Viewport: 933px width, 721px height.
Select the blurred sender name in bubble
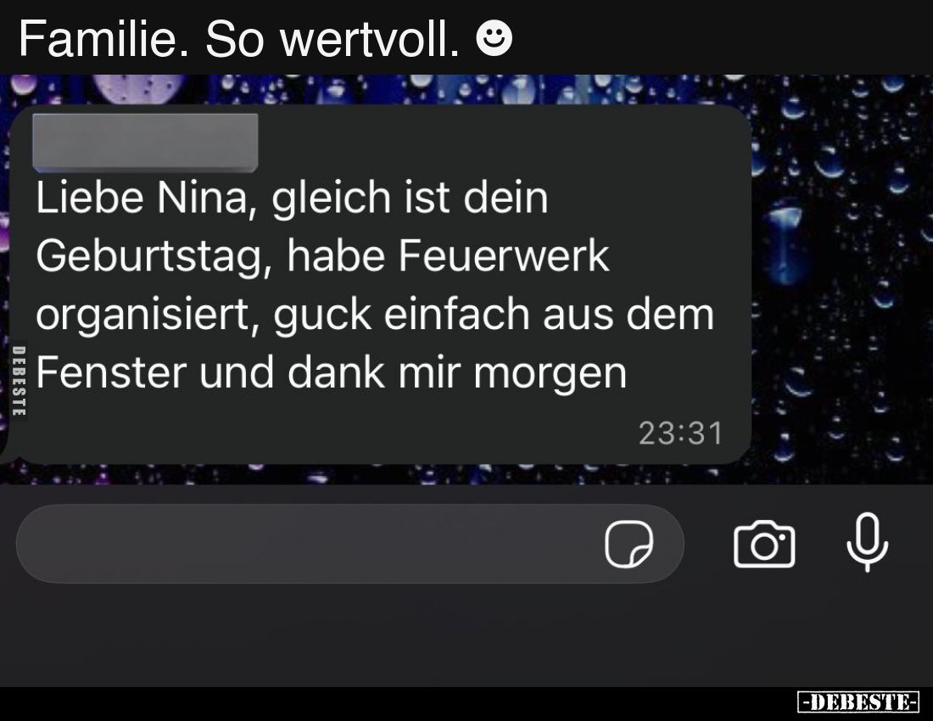coord(145,143)
